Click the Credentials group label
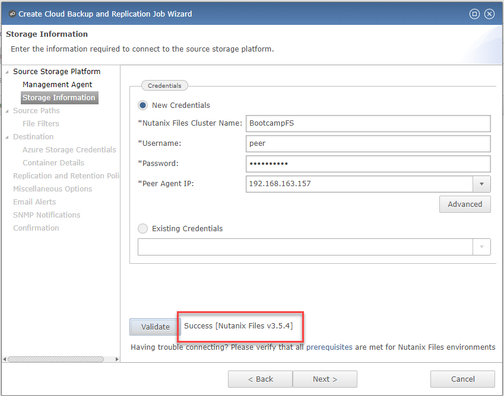 pos(164,86)
